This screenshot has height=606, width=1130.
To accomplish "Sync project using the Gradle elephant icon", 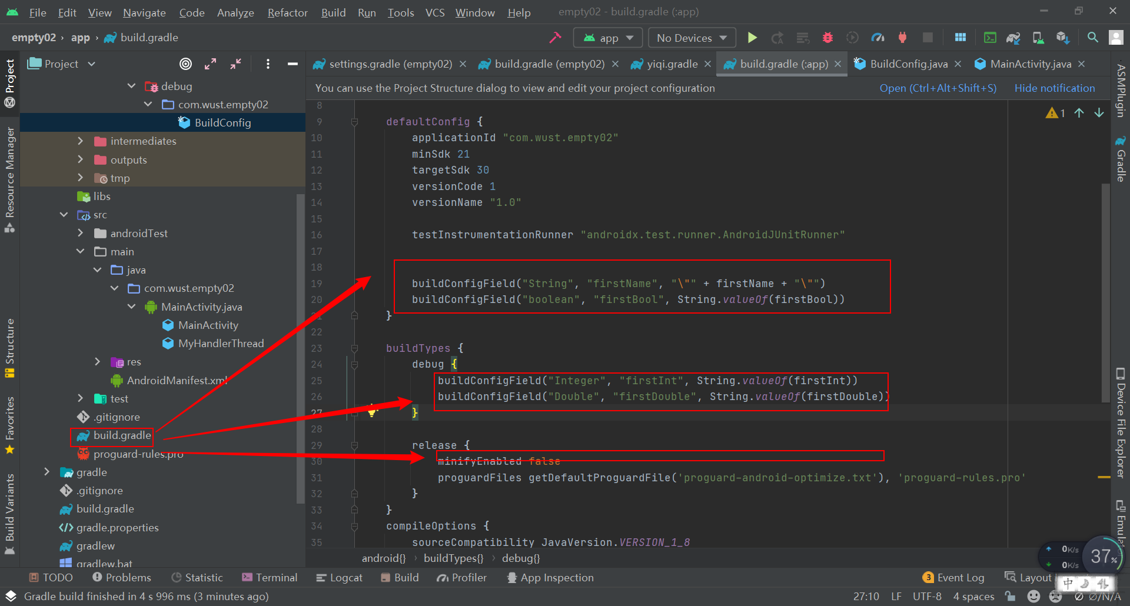I will pos(1013,37).
